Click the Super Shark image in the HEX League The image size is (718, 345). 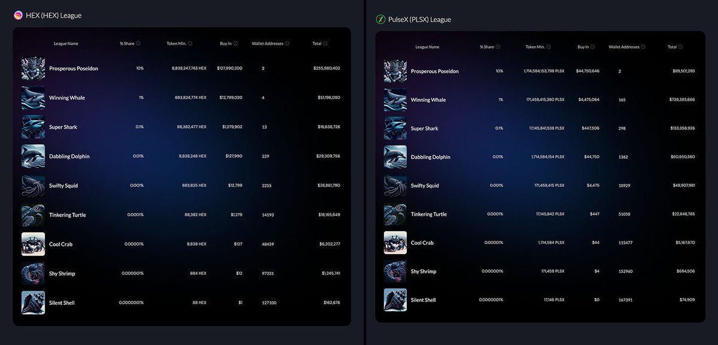[x=33, y=127]
